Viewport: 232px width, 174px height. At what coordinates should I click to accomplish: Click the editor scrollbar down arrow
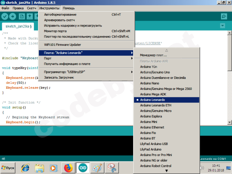pyautogui.click(x=229, y=122)
